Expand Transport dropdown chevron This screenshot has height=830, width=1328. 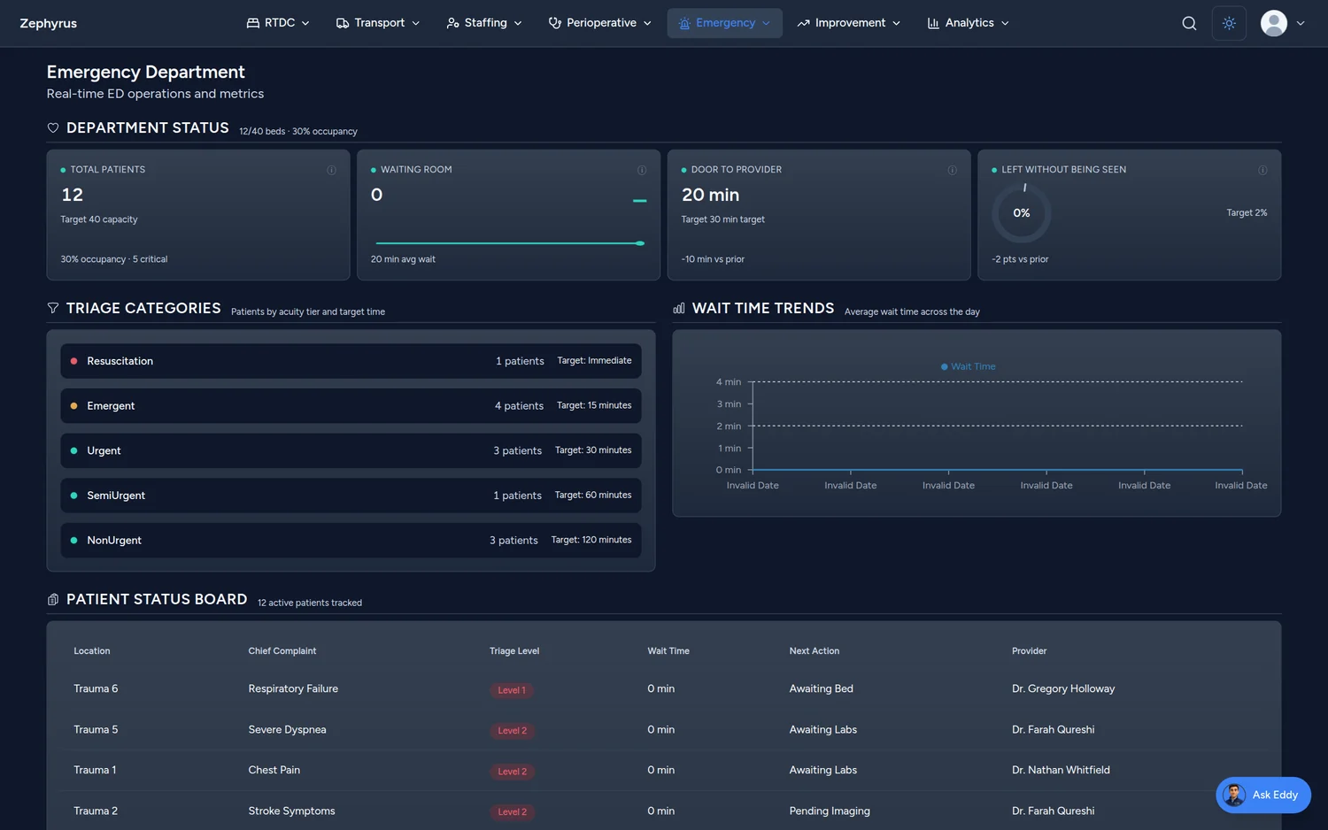pos(416,23)
